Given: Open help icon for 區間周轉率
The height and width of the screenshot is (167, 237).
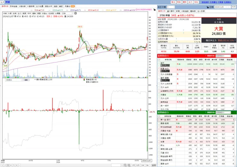Looking at the screenshot, I should click(x=176, y=42).
